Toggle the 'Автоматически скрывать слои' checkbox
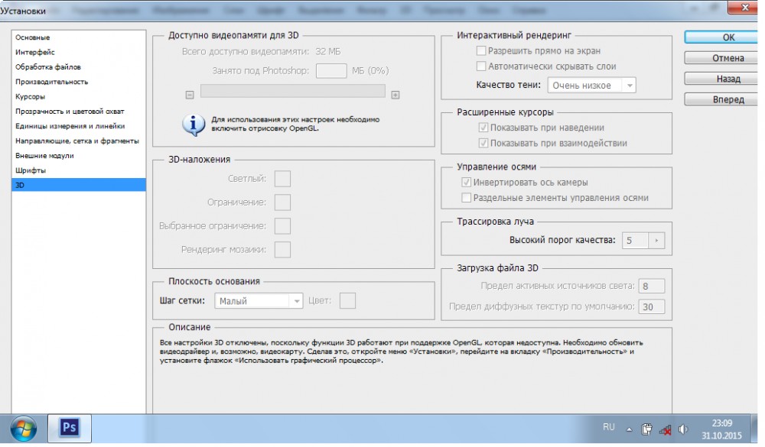765x447 pixels. coord(481,66)
